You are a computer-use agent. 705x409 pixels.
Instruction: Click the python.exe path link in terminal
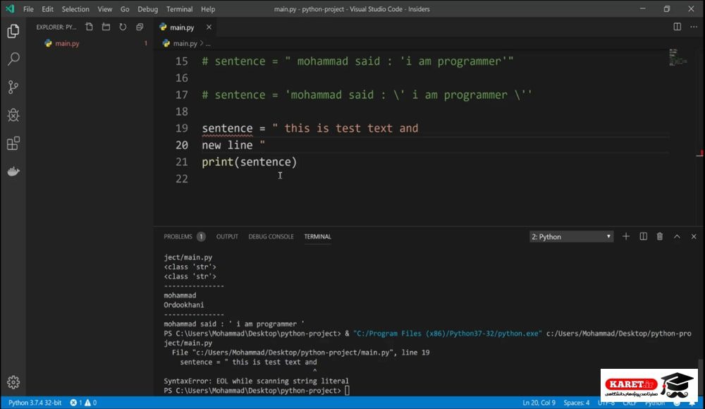coord(448,334)
